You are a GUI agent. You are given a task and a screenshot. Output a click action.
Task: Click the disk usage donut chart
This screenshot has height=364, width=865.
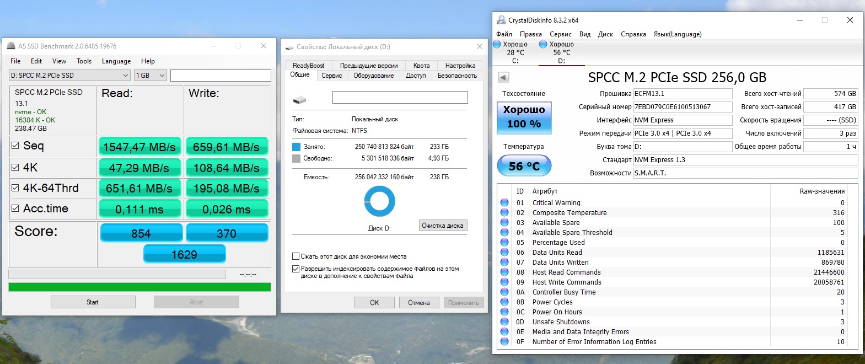380,201
